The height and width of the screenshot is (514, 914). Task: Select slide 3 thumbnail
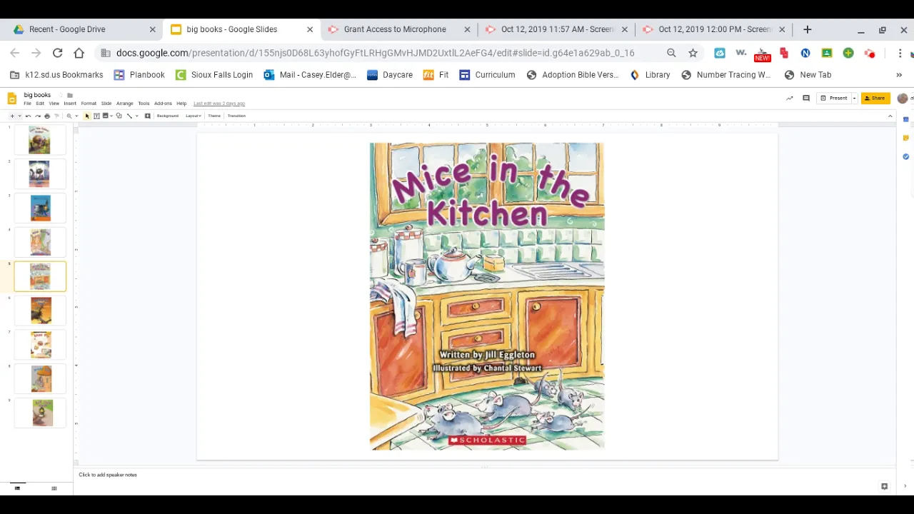click(x=40, y=208)
